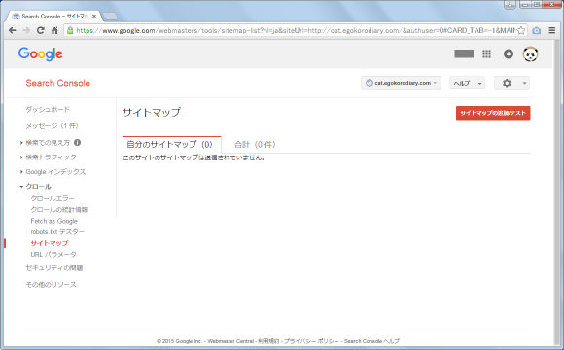Image resolution: width=564 pixels, height=350 pixels.
Task: Open the Search Console ヘルプ footer link
Action: (371, 341)
